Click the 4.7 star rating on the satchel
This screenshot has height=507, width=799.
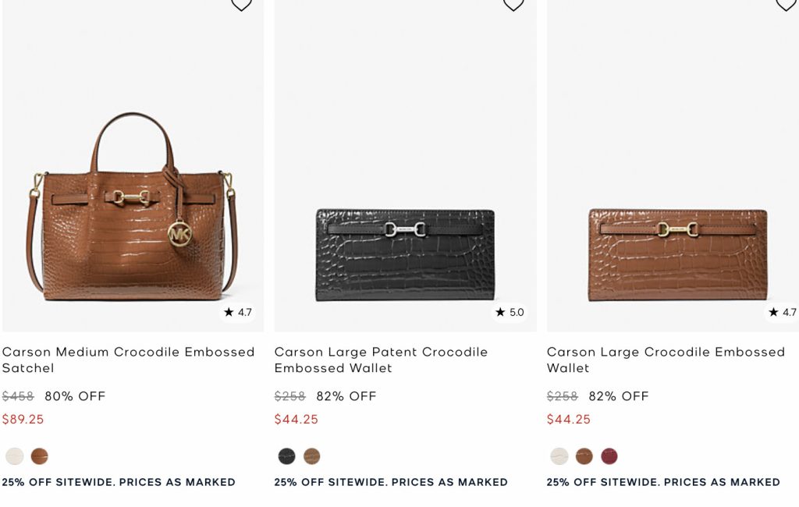tap(238, 312)
